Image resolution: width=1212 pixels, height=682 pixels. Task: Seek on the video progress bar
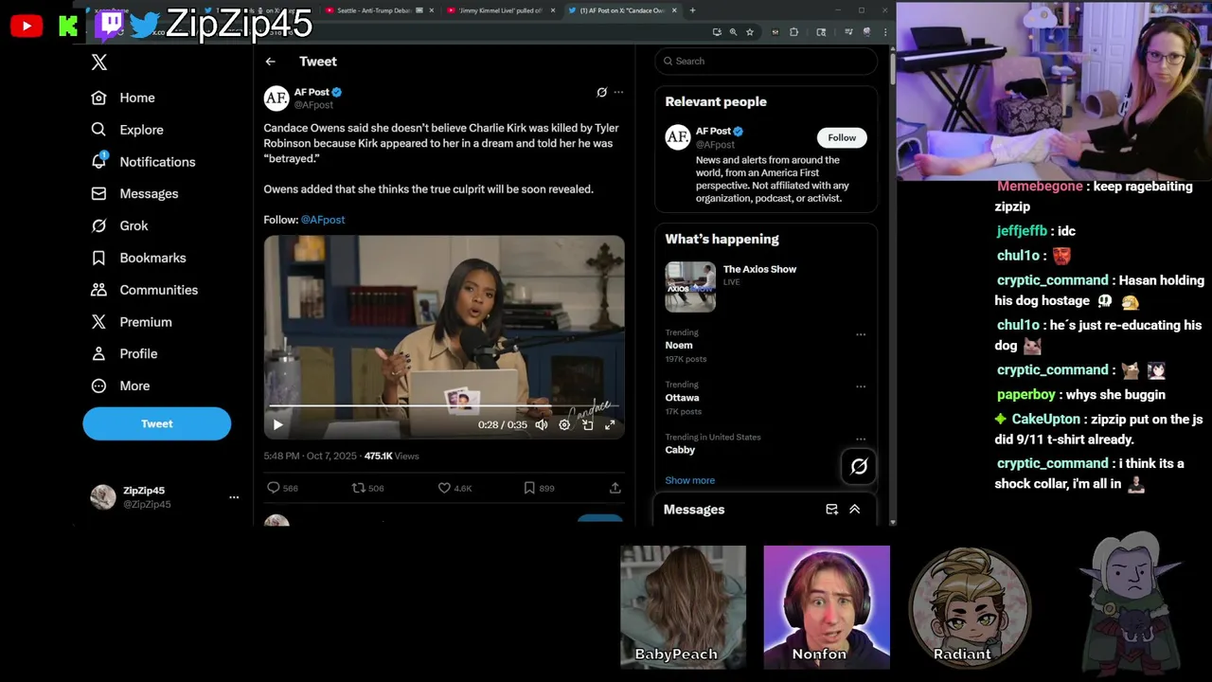[x=444, y=407]
